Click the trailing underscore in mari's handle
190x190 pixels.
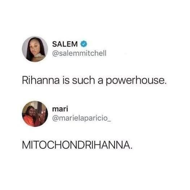(x=109, y=121)
